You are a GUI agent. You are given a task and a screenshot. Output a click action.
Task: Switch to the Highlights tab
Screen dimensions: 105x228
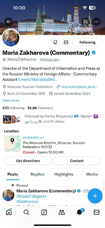click(x=64, y=174)
